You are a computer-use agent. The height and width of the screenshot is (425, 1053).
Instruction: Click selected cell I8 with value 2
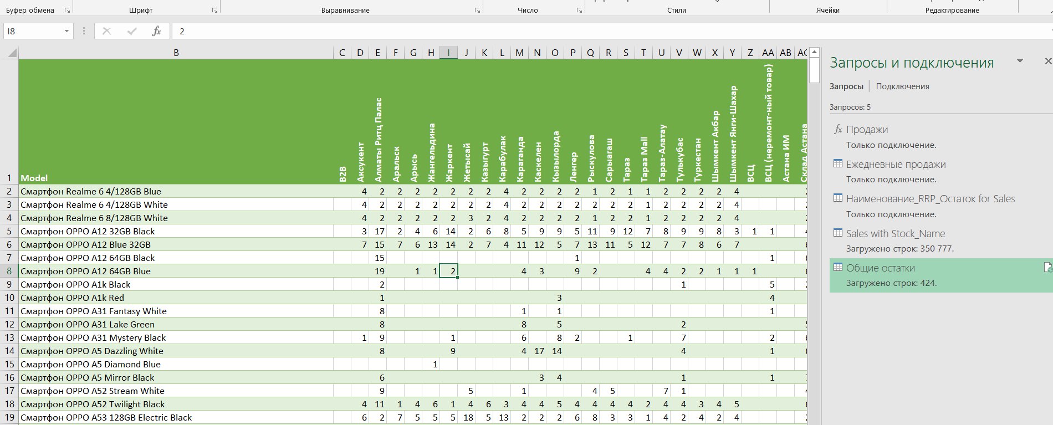click(x=449, y=271)
